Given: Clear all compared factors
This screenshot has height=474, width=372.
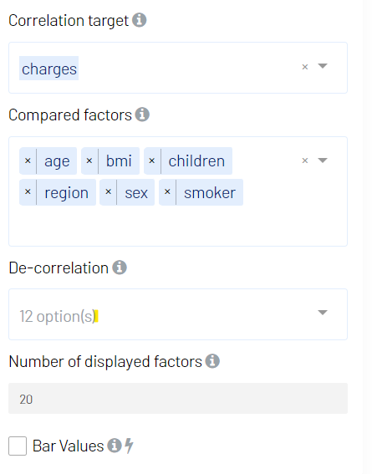Looking at the screenshot, I should point(305,161).
